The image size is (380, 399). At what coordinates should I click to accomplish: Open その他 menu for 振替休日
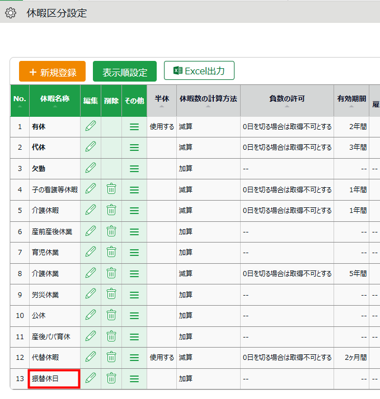[134, 379]
